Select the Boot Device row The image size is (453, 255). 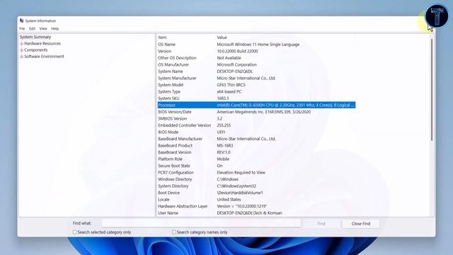coord(256,193)
